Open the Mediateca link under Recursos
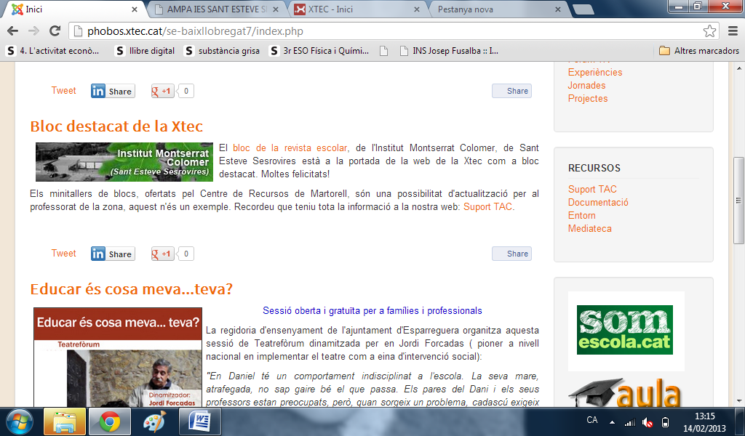This screenshot has width=745, height=436. coord(589,229)
